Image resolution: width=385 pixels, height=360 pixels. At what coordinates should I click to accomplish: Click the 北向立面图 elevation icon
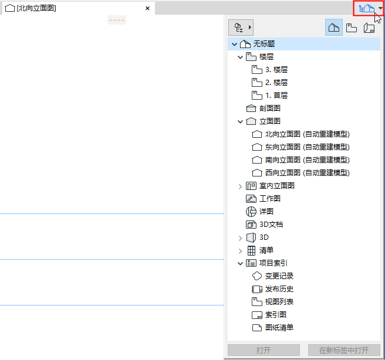point(257,134)
